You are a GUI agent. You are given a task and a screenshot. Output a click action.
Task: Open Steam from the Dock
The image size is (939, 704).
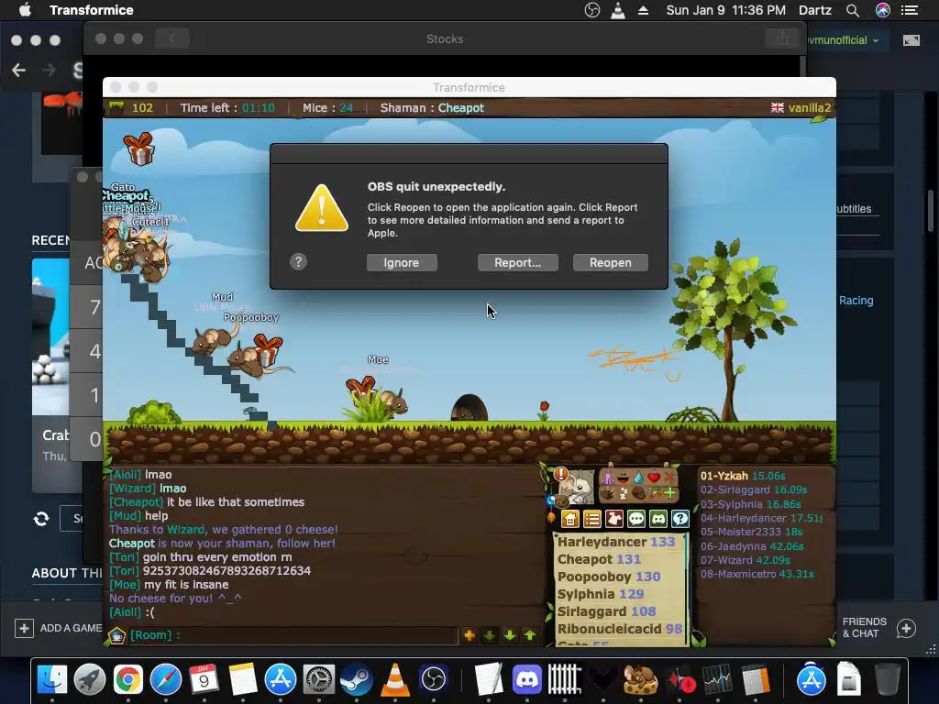click(x=357, y=679)
